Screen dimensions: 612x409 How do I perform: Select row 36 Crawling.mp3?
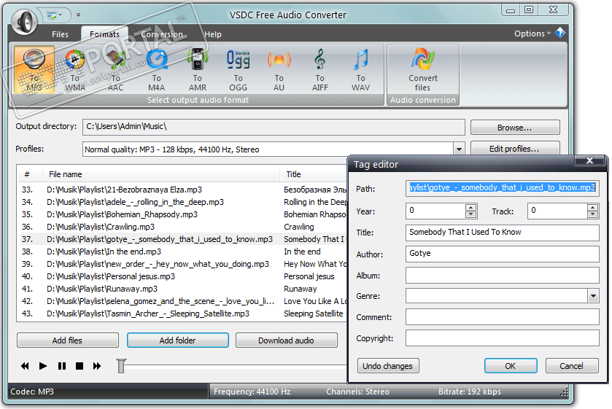pyautogui.click(x=183, y=227)
